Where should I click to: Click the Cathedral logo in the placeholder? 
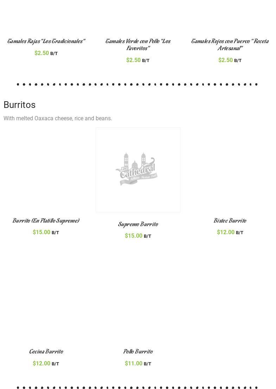pyautogui.click(x=136, y=169)
